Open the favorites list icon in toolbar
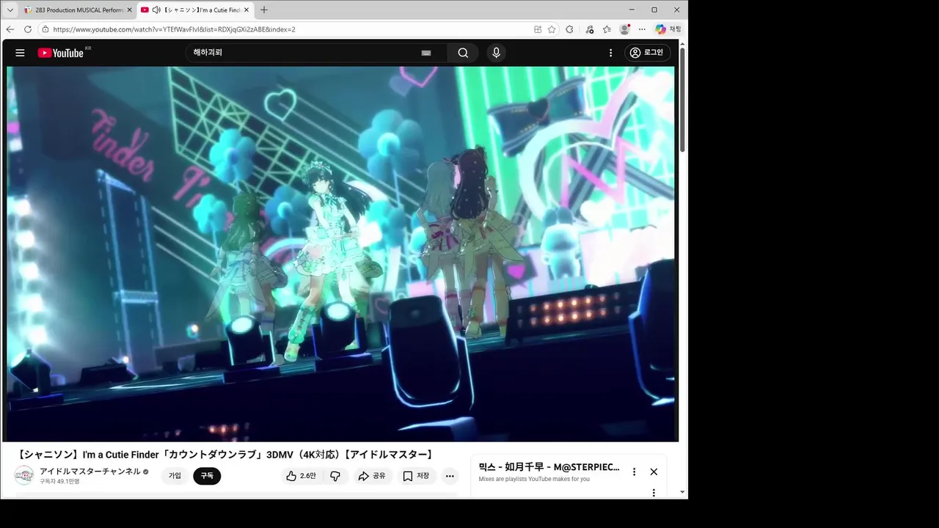The width and height of the screenshot is (939, 528). [x=607, y=29]
